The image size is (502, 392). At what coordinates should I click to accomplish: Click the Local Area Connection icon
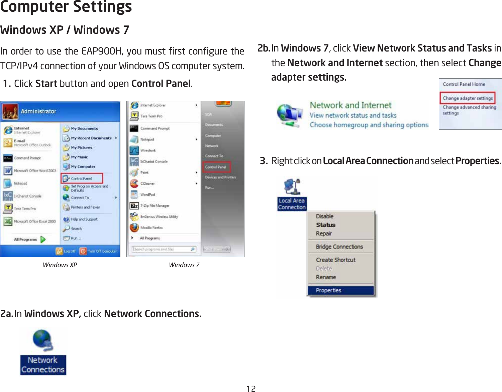(292, 194)
